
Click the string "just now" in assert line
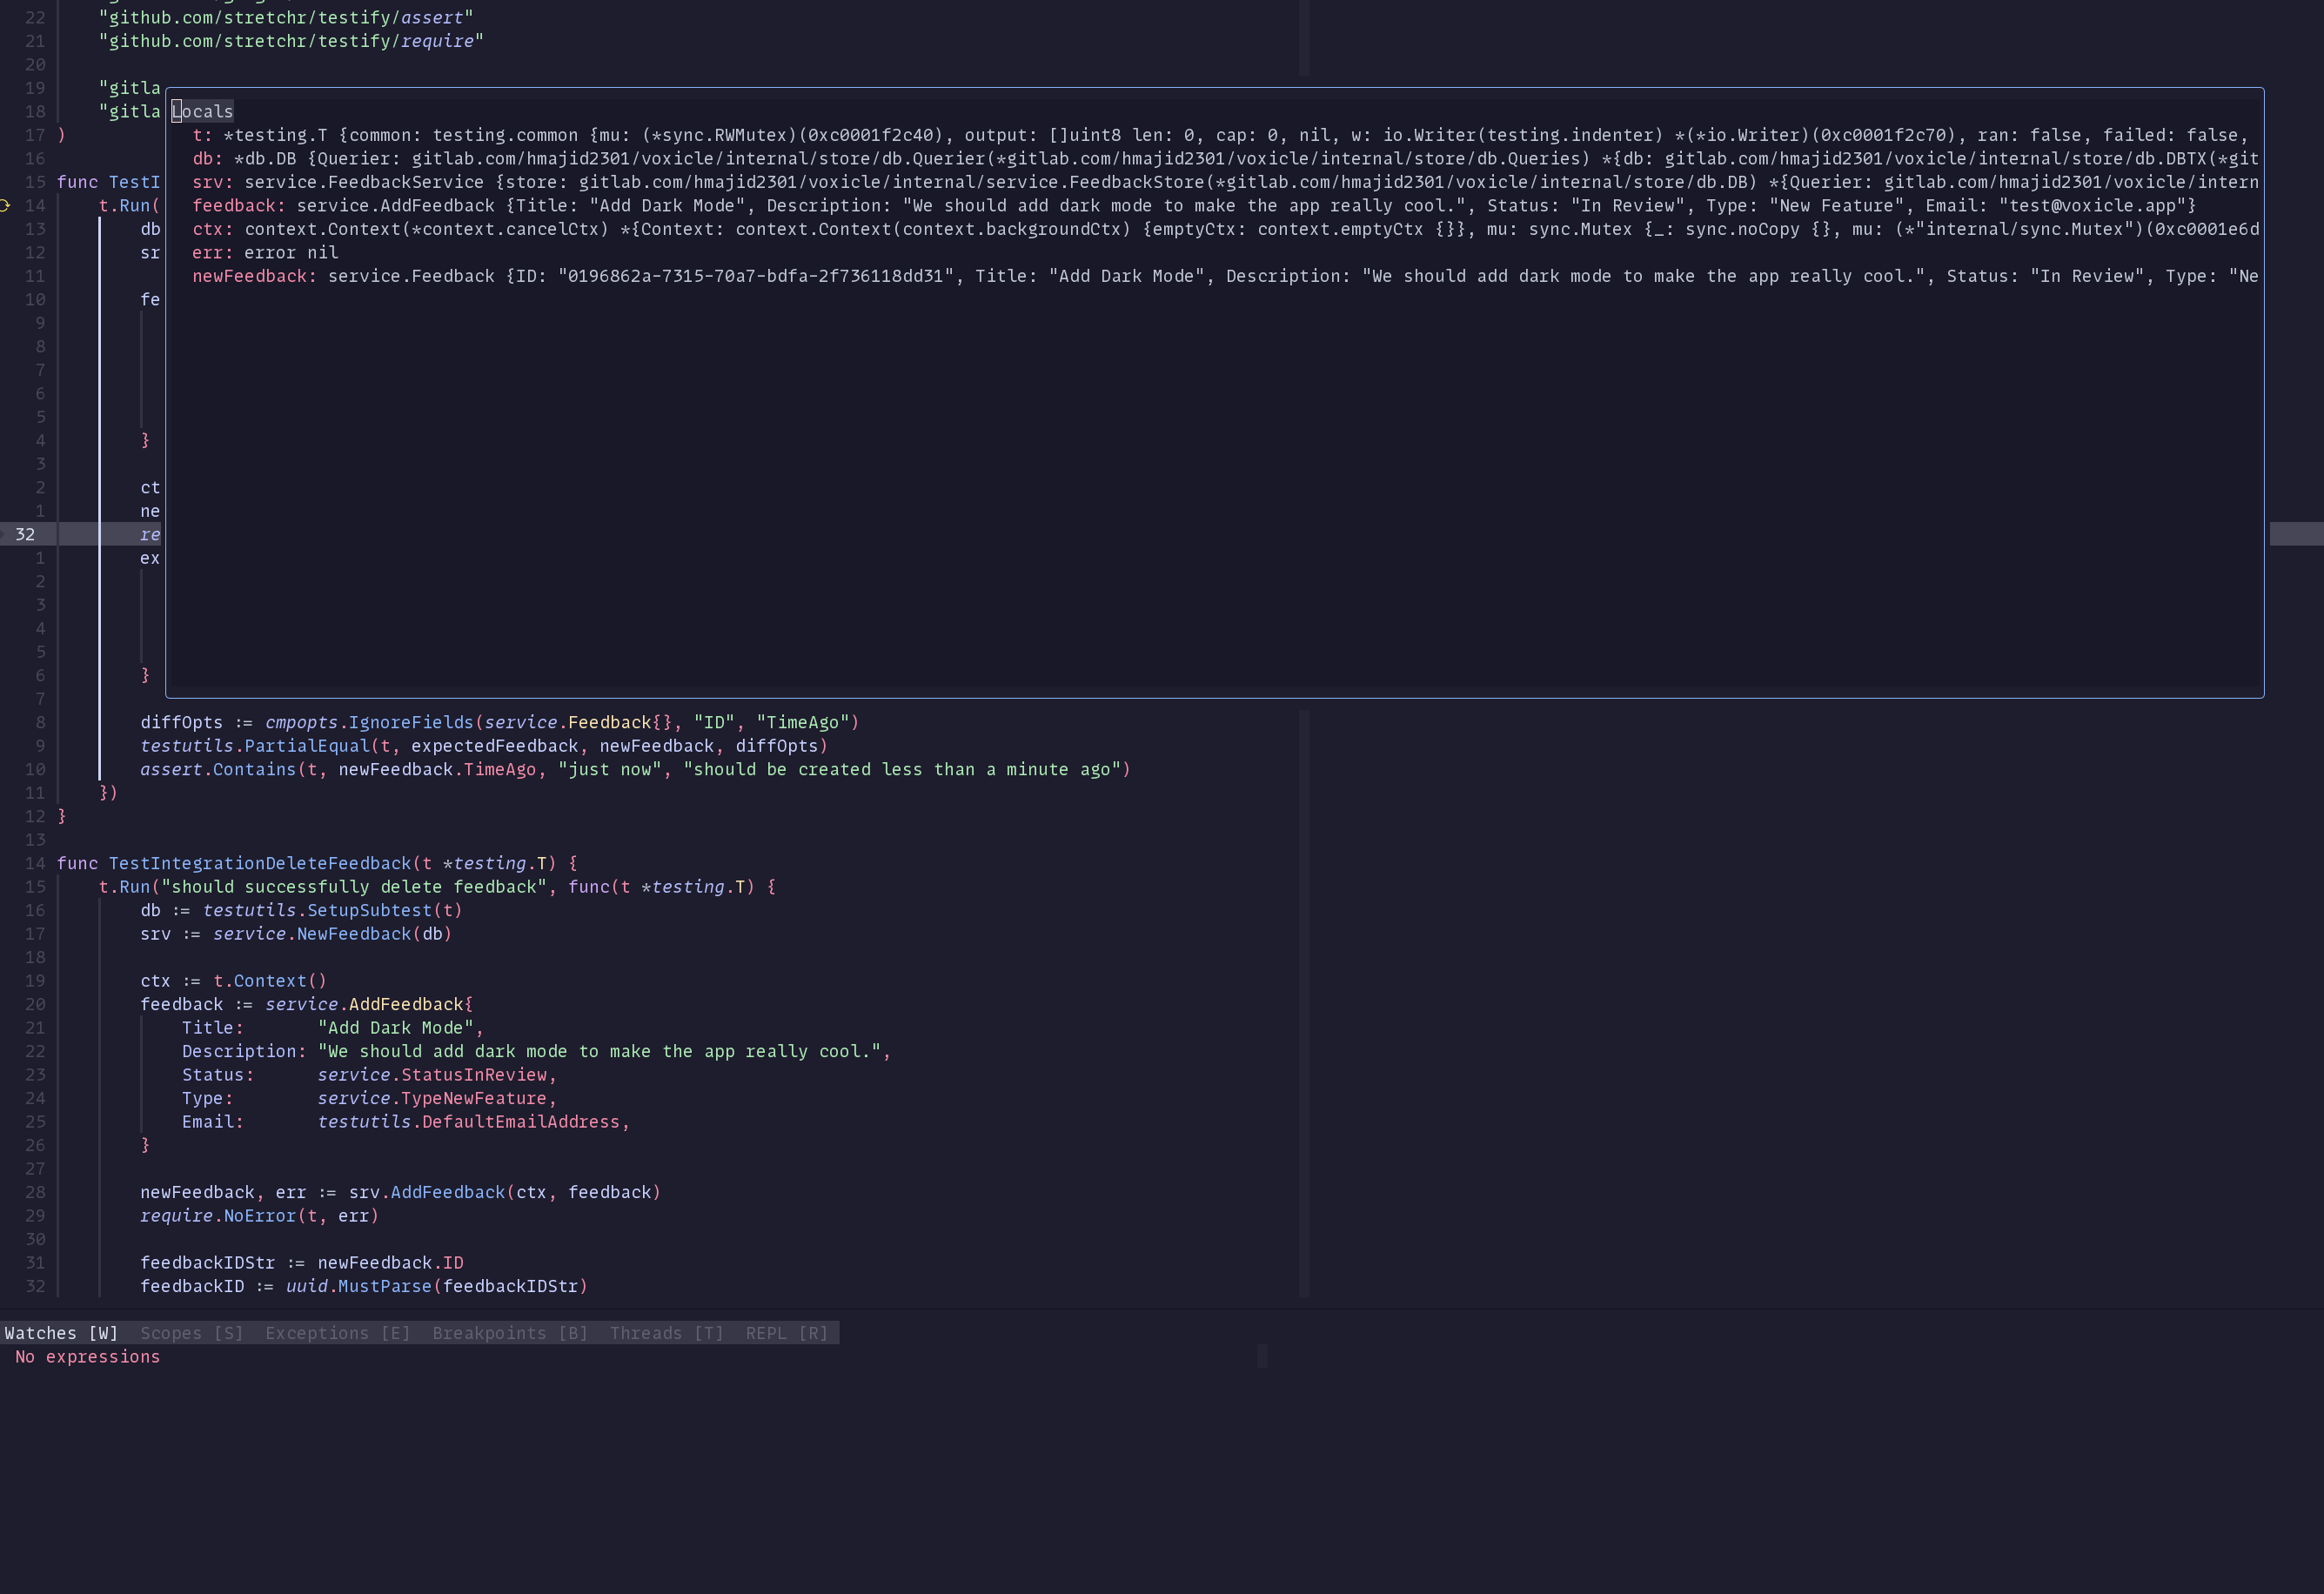[610, 769]
